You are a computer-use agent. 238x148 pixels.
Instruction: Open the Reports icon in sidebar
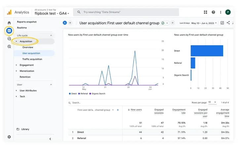pos(9,31)
